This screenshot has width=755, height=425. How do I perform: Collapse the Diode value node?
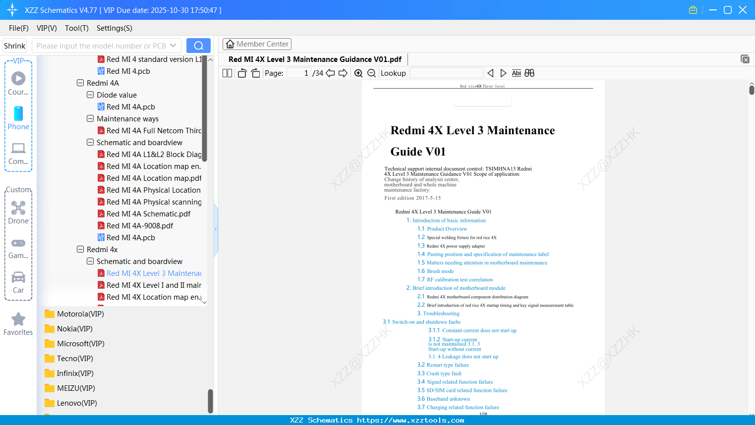[x=90, y=95]
